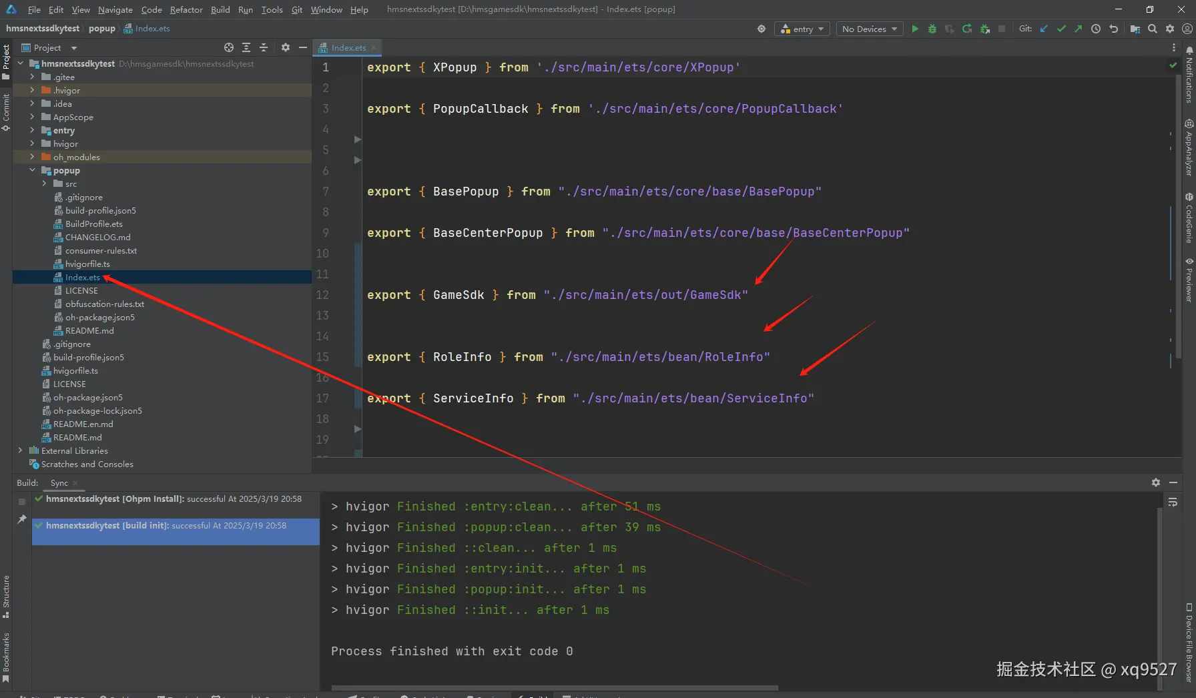Switch to the Sync tab in Build panel

point(59,482)
